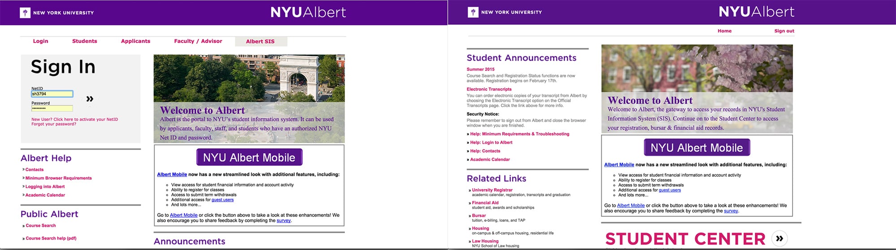Open University Registrar related link
896x250 pixels.
(x=492, y=190)
